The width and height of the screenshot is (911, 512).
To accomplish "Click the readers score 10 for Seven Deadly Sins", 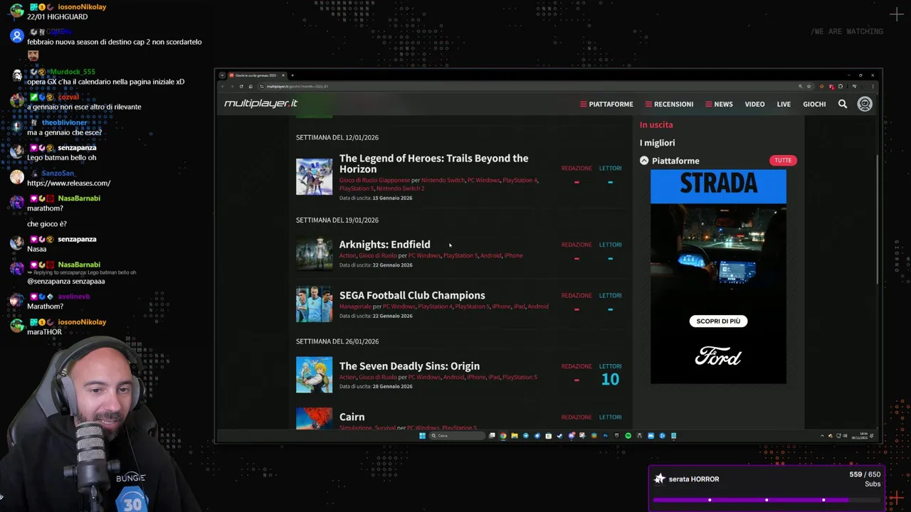I will [x=610, y=379].
